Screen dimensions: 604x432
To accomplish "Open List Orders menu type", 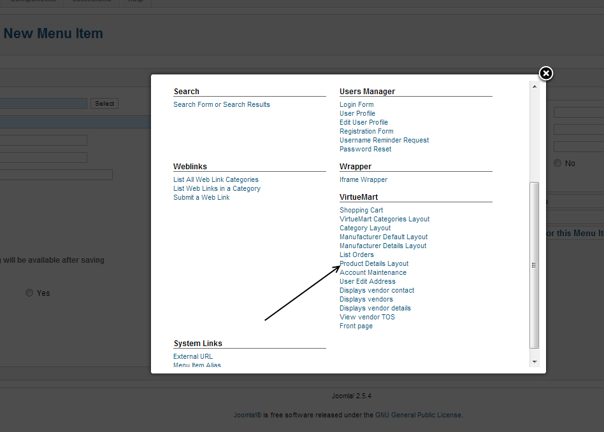I will point(356,254).
